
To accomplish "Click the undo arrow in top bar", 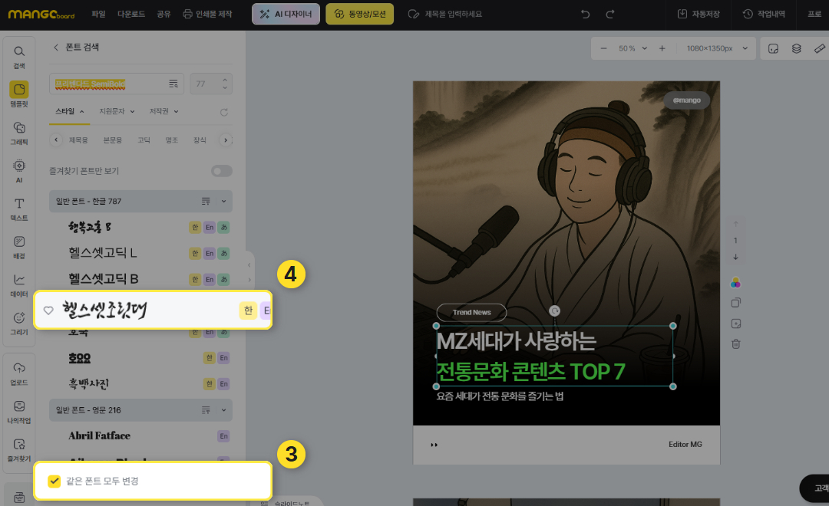I will click(586, 15).
